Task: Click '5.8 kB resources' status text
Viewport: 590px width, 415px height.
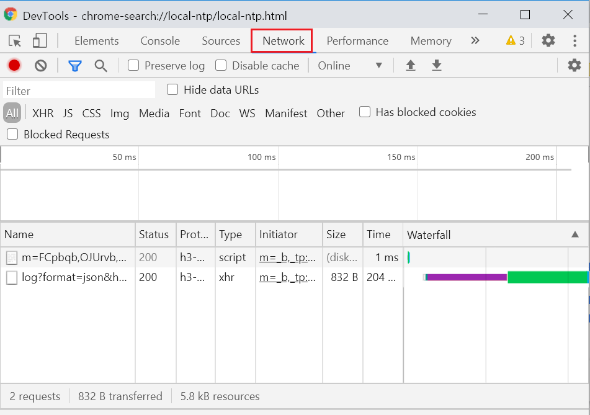Action: click(x=220, y=396)
